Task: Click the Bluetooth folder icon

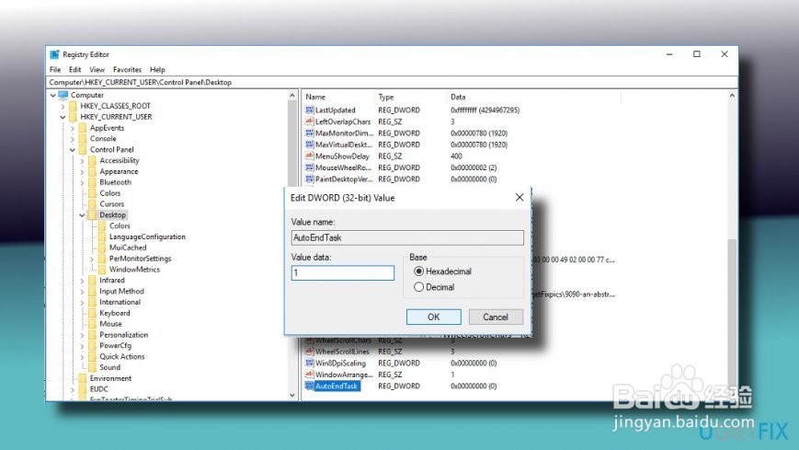Action: tap(92, 182)
